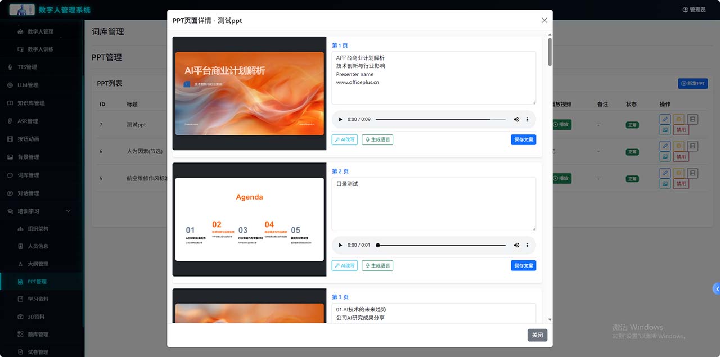Play the page 2 audio
Image resolution: width=720 pixels, height=357 pixels.
pyautogui.click(x=340, y=246)
